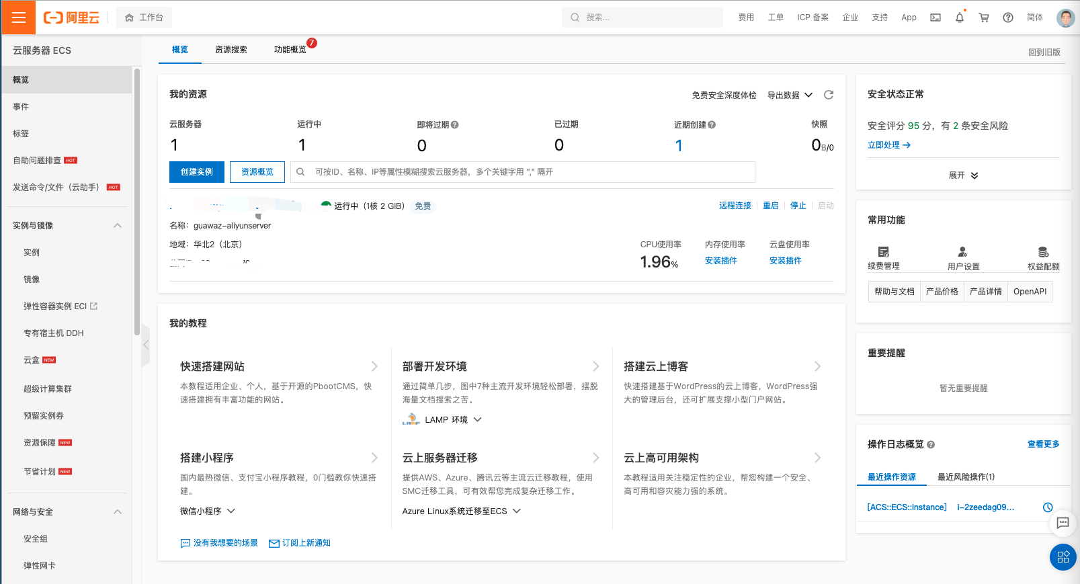
Task: Click the help icon next to 近期创建
Action: point(712,124)
